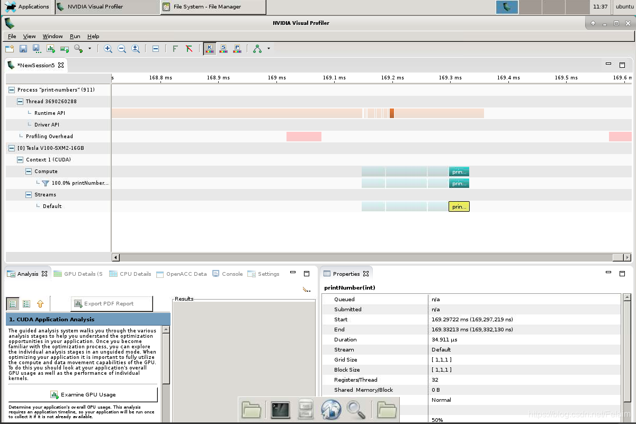Screen dimensions: 636x424
Task: Open dropdown arrow next to magnifier-play icon
Action: 89,49
